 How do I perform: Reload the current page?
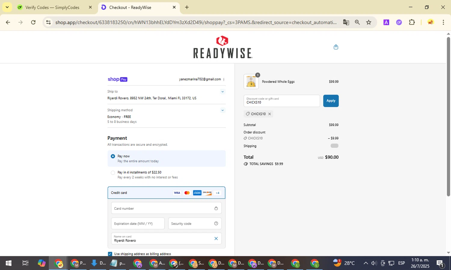click(x=33, y=22)
